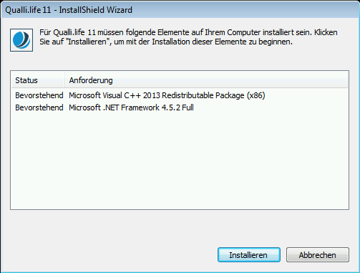Viewport: 360px width, 273px height.
Task: Cancel setup via the Abbrechen button
Action: point(318,255)
